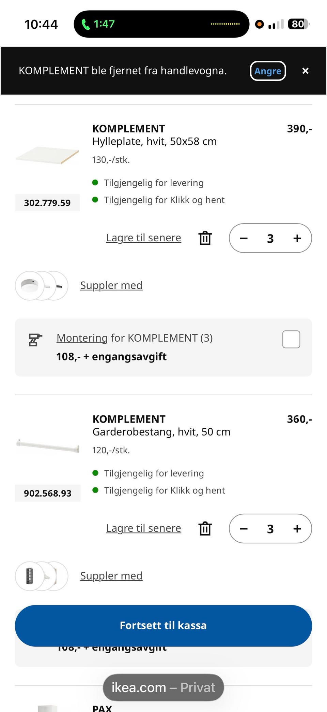
Task: Click the assembly tool icon beside Montering
Action: (35, 340)
